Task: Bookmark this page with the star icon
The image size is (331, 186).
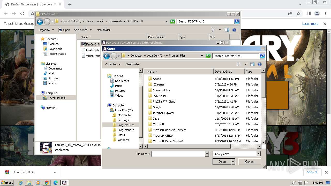Action: (298, 13)
